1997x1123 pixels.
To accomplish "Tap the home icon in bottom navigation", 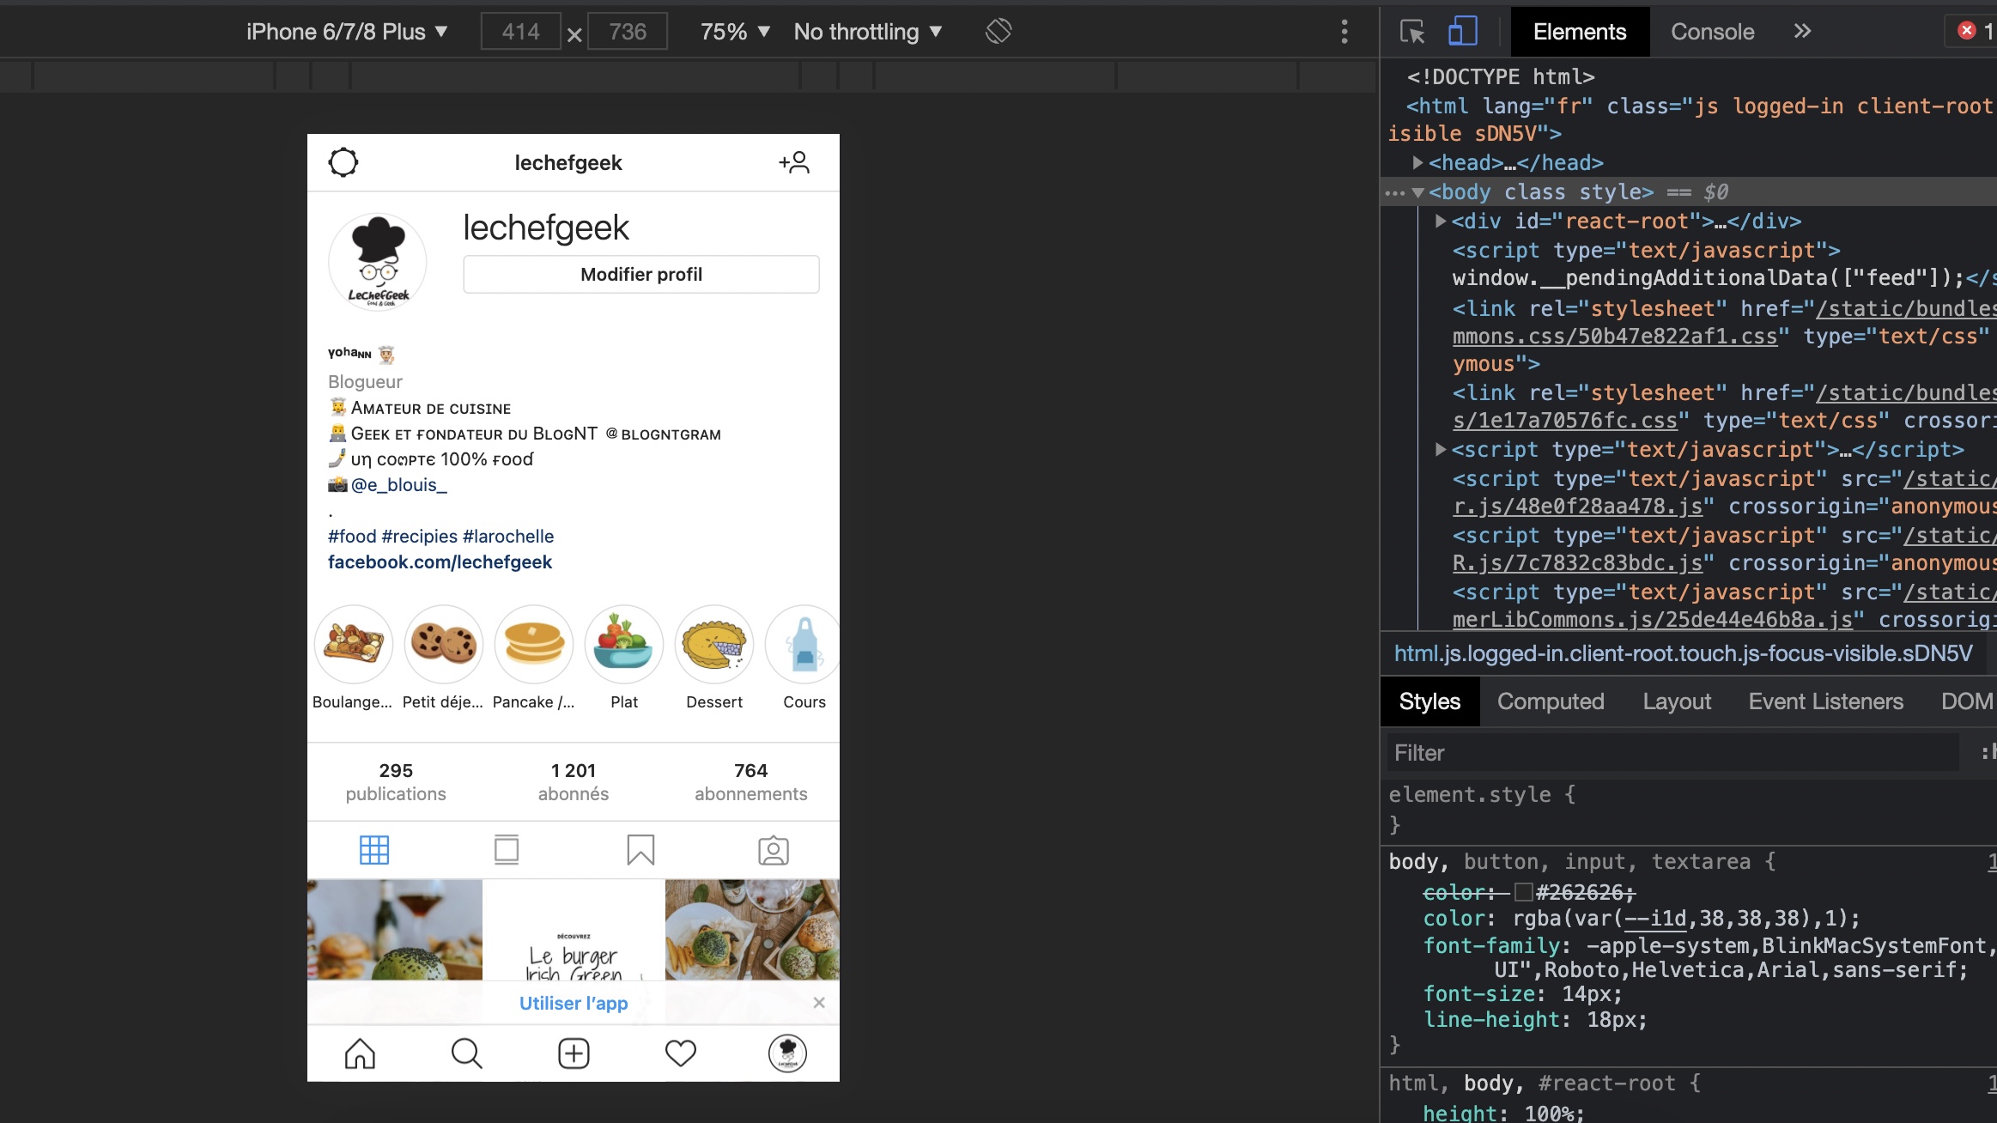I will click(360, 1053).
